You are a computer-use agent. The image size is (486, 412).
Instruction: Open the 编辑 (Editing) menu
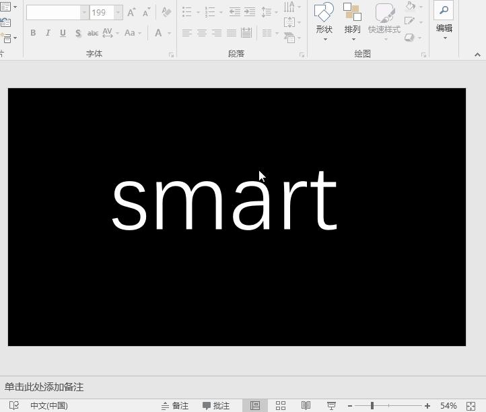[444, 22]
